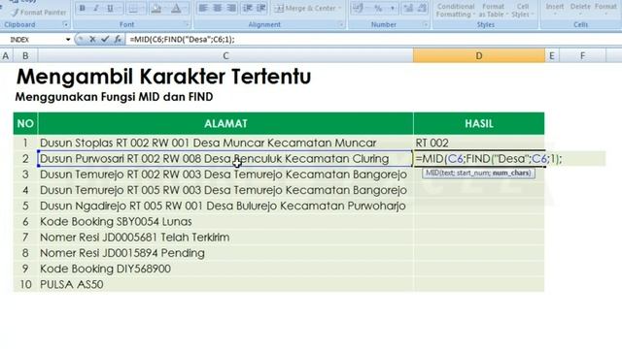Click the Increase Decimal icon
The image size is (622, 349).
click(x=408, y=9)
